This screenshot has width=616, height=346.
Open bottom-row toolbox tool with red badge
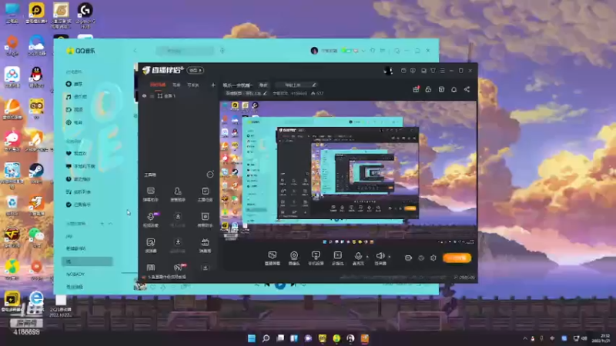179,268
